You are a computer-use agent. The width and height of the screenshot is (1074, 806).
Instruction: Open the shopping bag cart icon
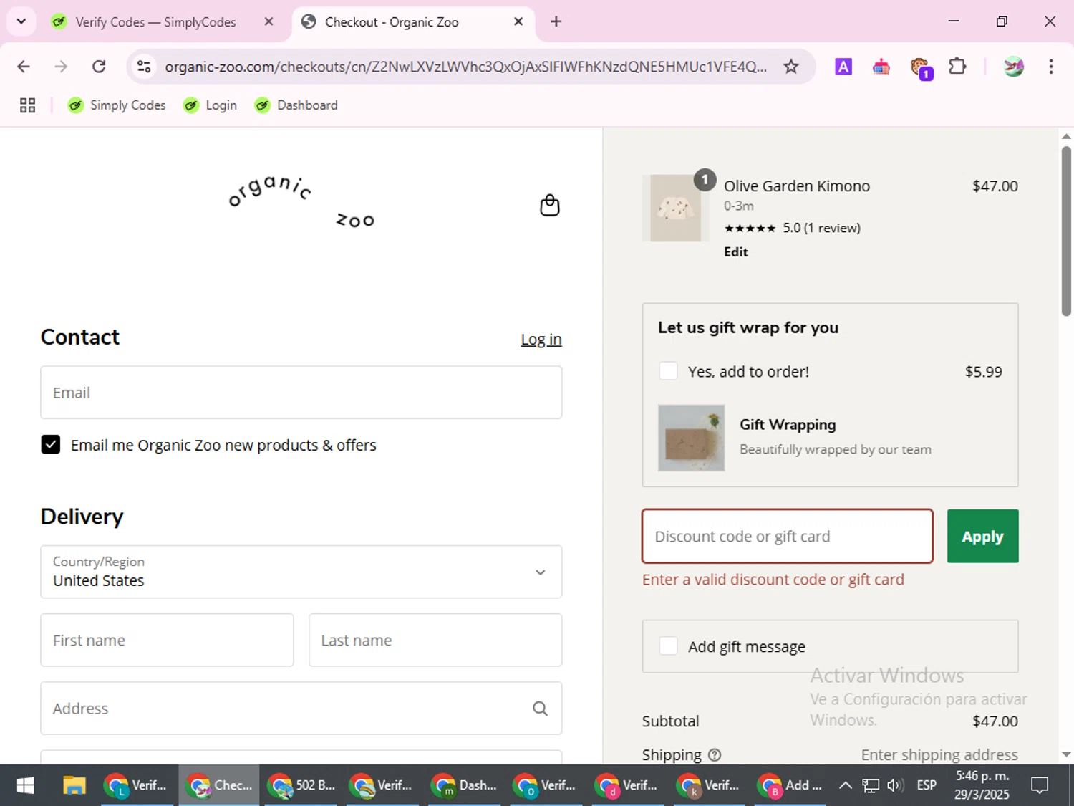pos(549,205)
